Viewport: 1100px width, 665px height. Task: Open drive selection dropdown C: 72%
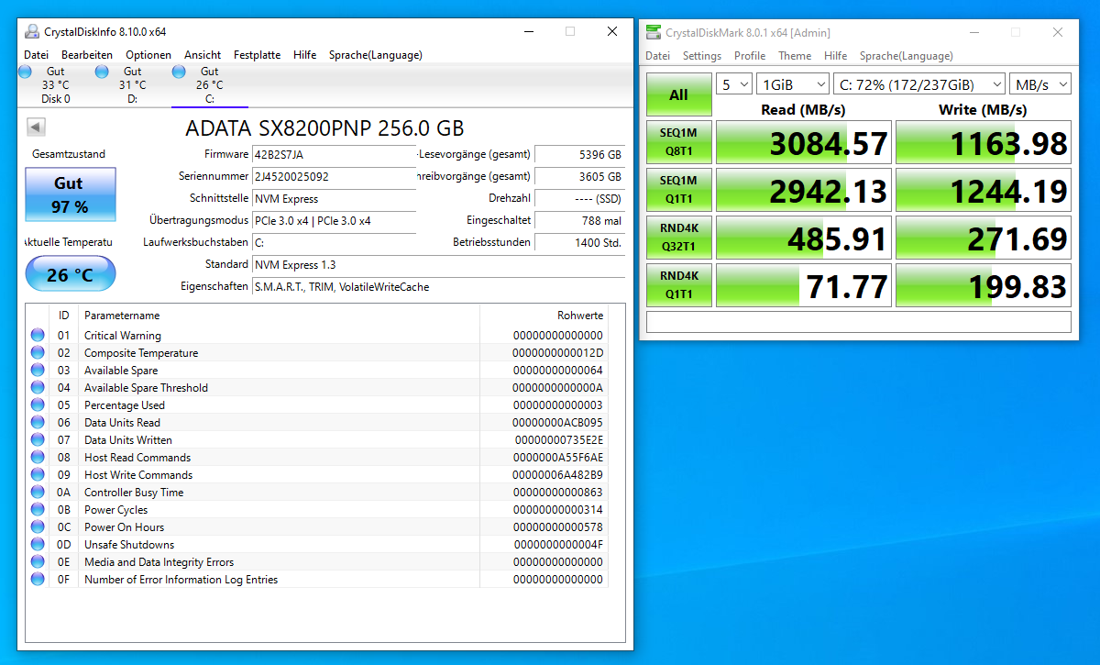click(x=919, y=84)
